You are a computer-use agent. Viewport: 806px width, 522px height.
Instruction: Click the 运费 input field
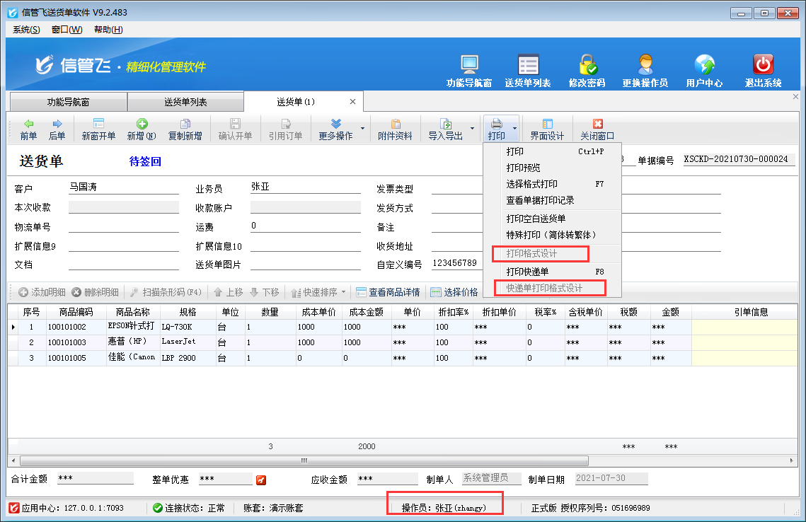[305, 226]
